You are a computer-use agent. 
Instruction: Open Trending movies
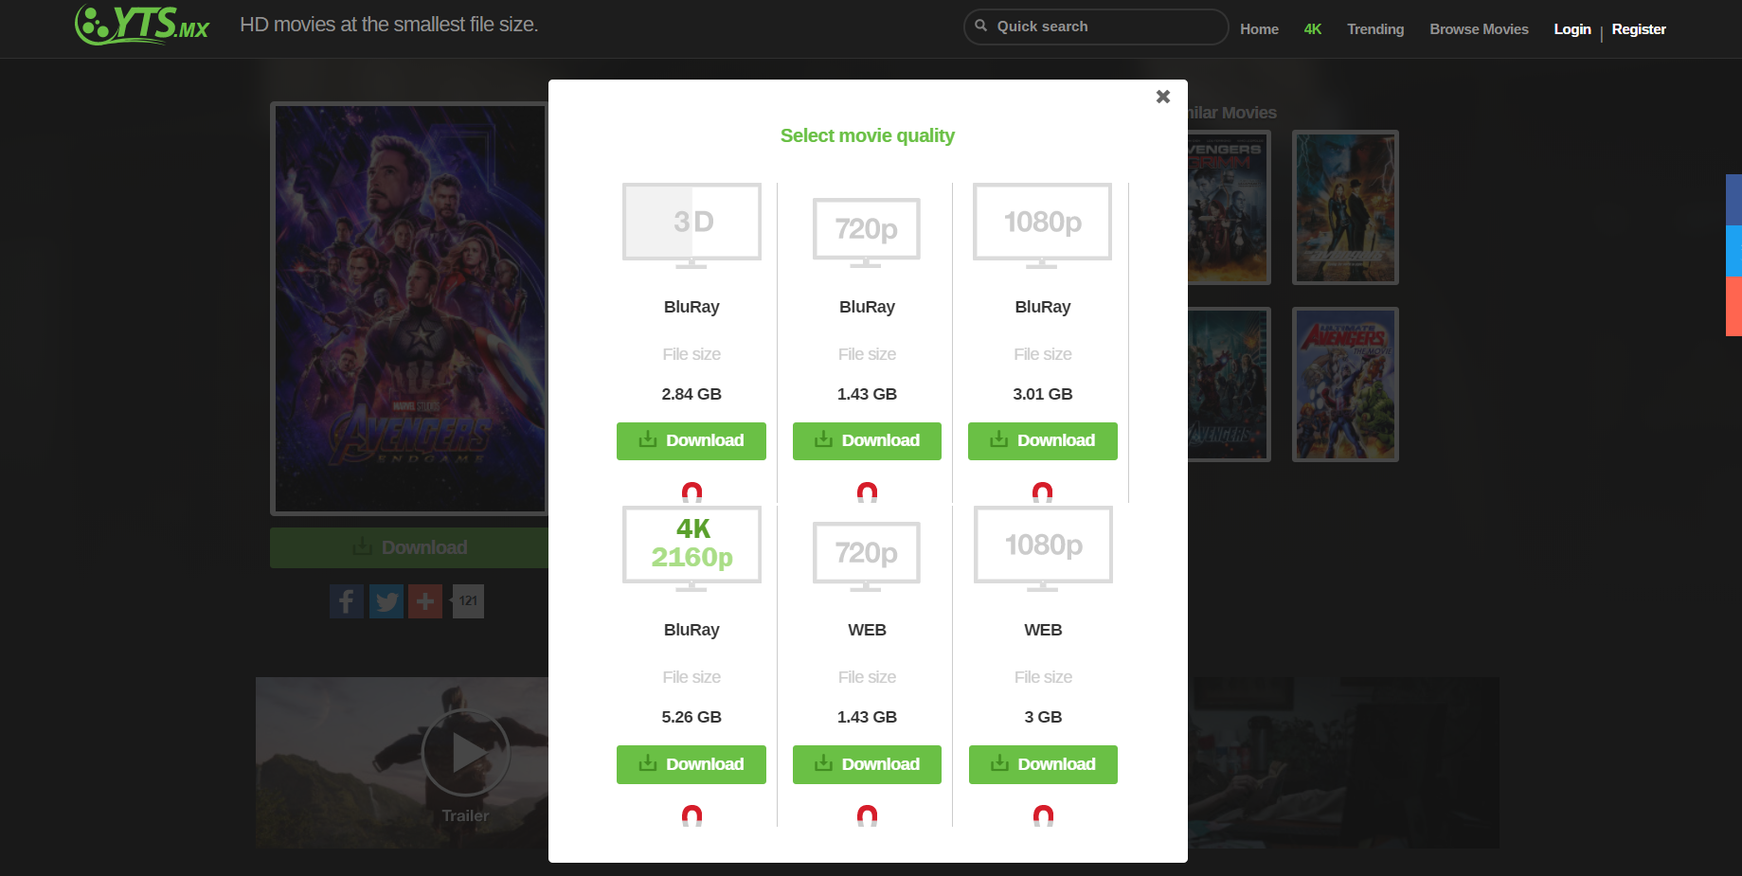[1375, 29]
